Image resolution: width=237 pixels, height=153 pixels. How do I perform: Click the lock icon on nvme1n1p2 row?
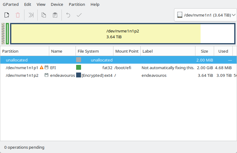46,75
